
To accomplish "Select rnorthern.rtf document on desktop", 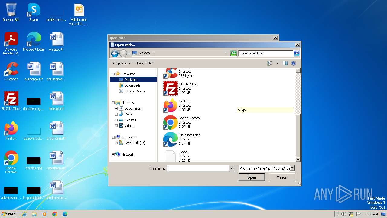I will 56,160.
